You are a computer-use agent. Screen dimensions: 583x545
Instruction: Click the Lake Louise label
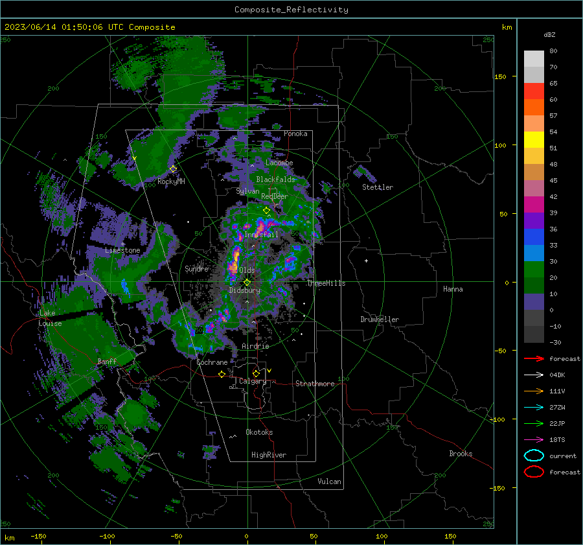point(50,318)
